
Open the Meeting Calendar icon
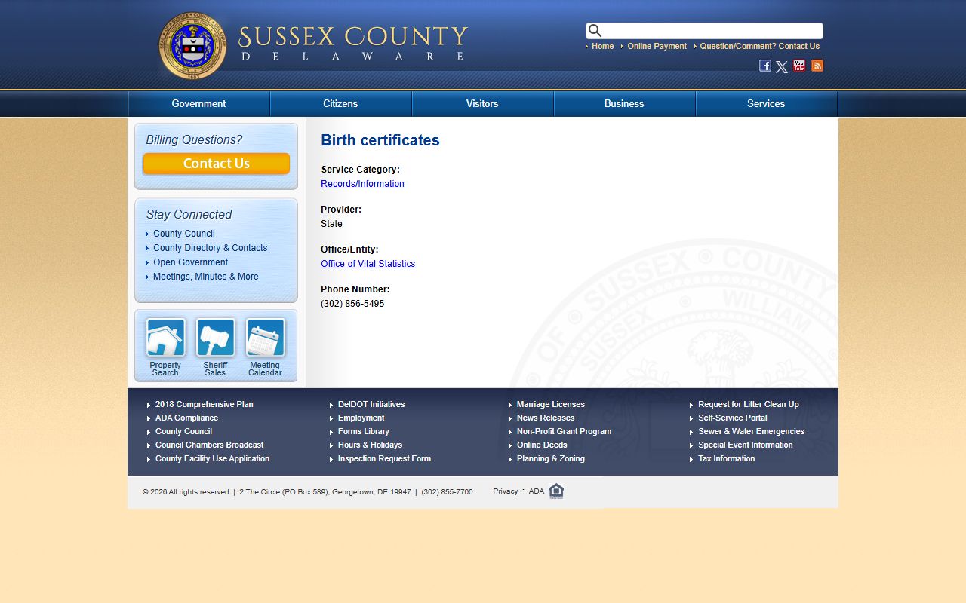coord(265,337)
